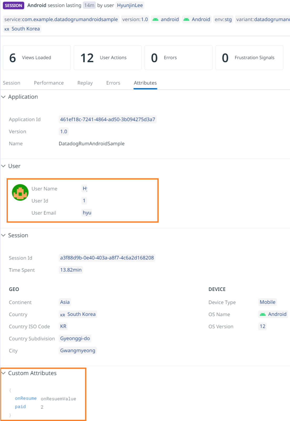Screen dimensions: 290x421
Task: Click the OS Name Android value
Action: (273, 314)
